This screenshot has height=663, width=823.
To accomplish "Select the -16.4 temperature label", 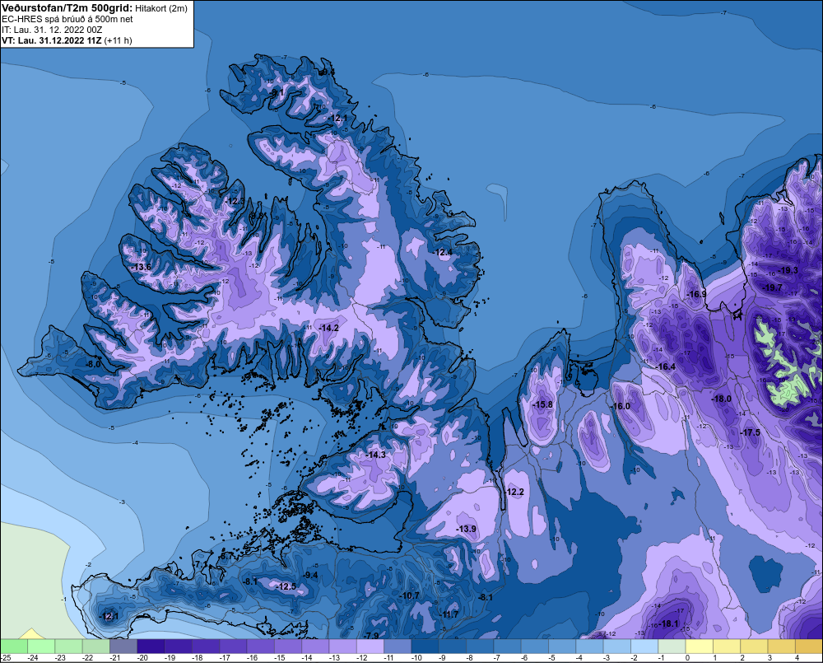I will [x=666, y=367].
